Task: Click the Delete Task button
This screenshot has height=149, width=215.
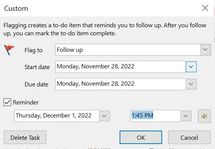Action: click(x=25, y=137)
